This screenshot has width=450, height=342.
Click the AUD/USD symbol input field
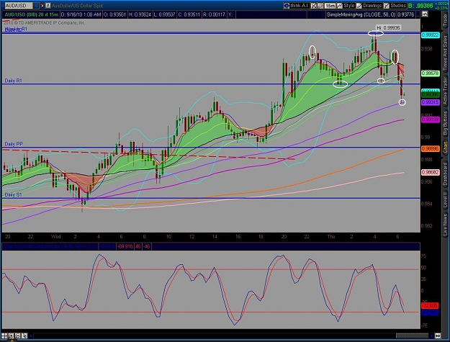coord(19,6)
